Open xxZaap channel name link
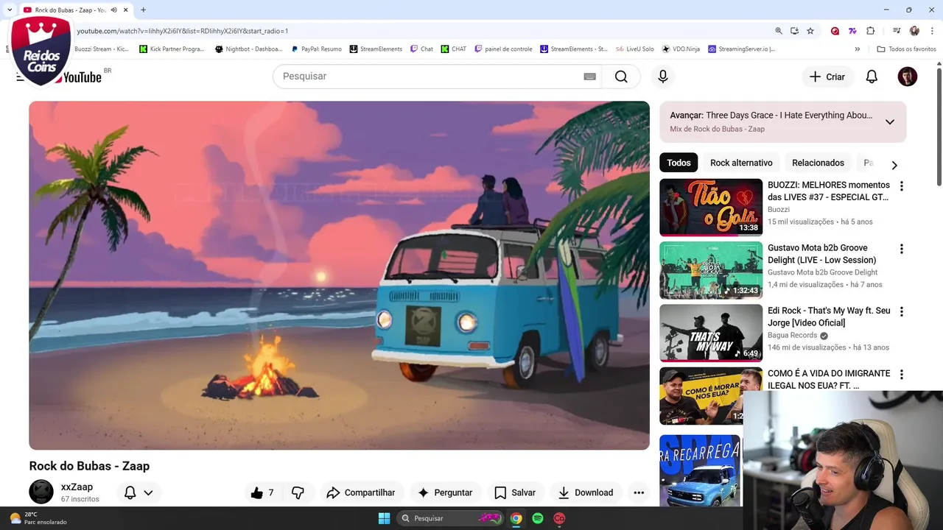 coord(77,487)
